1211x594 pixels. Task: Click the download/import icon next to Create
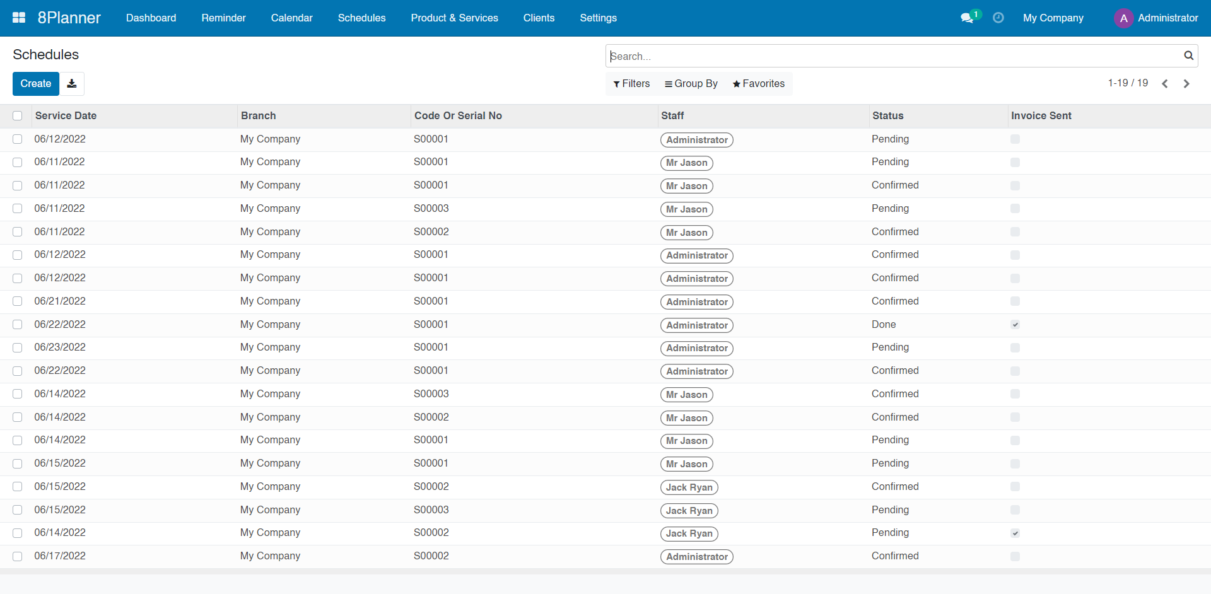click(x=72, y=83)
